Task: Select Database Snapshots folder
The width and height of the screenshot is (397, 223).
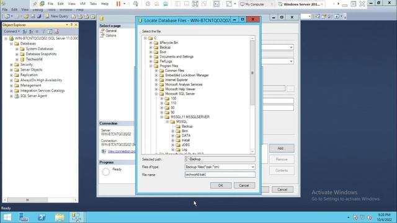Action: pyautogui.click(x=41, y=54)
